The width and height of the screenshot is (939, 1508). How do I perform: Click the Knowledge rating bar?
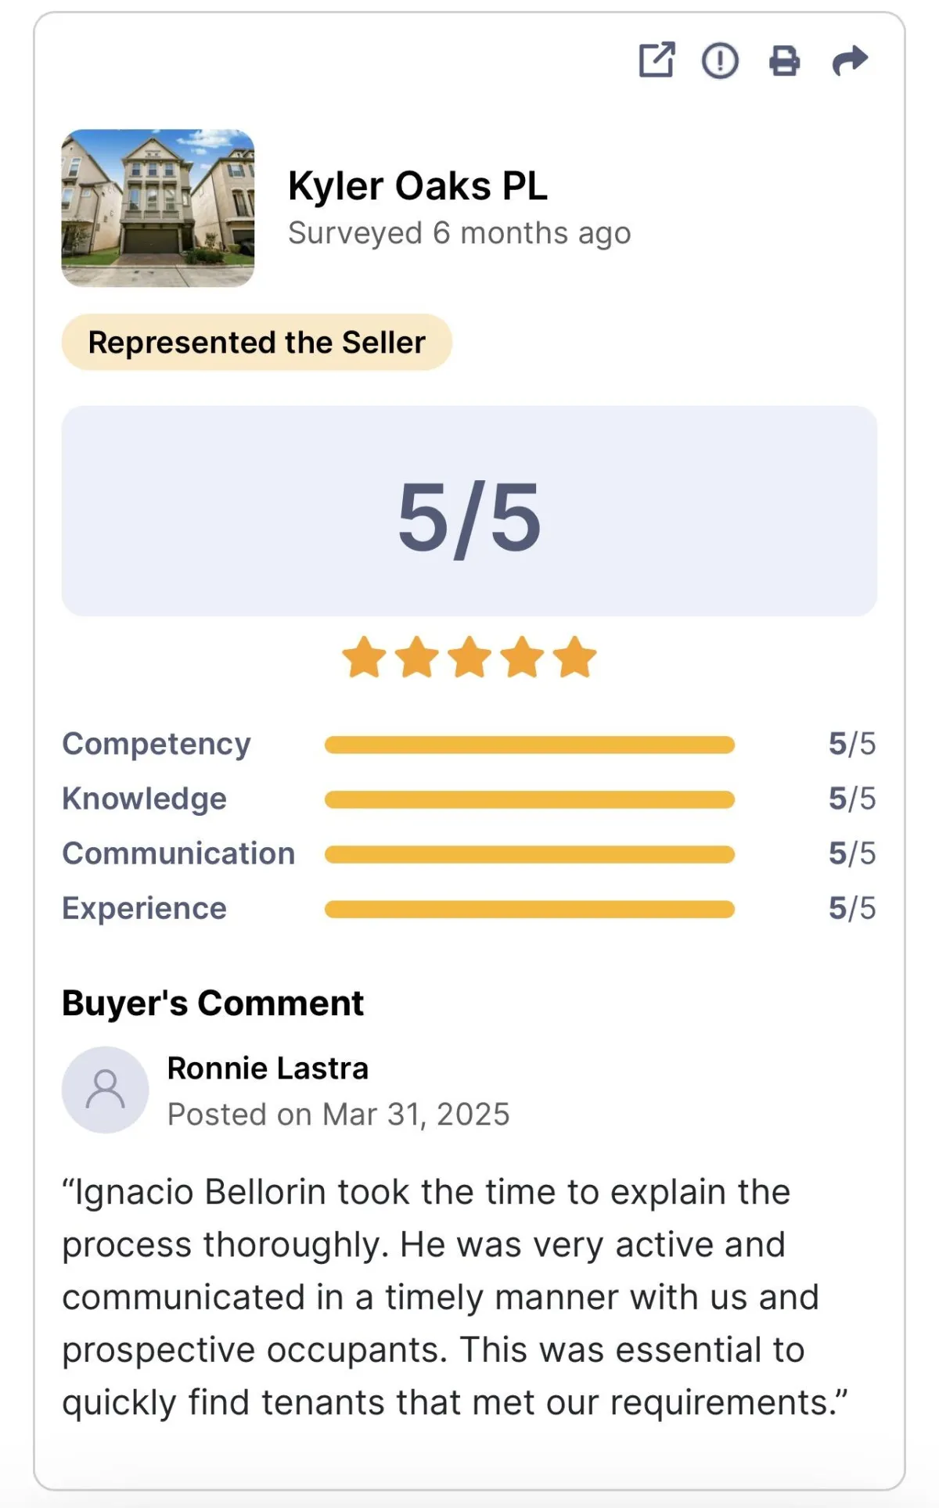tap(529, 799)
